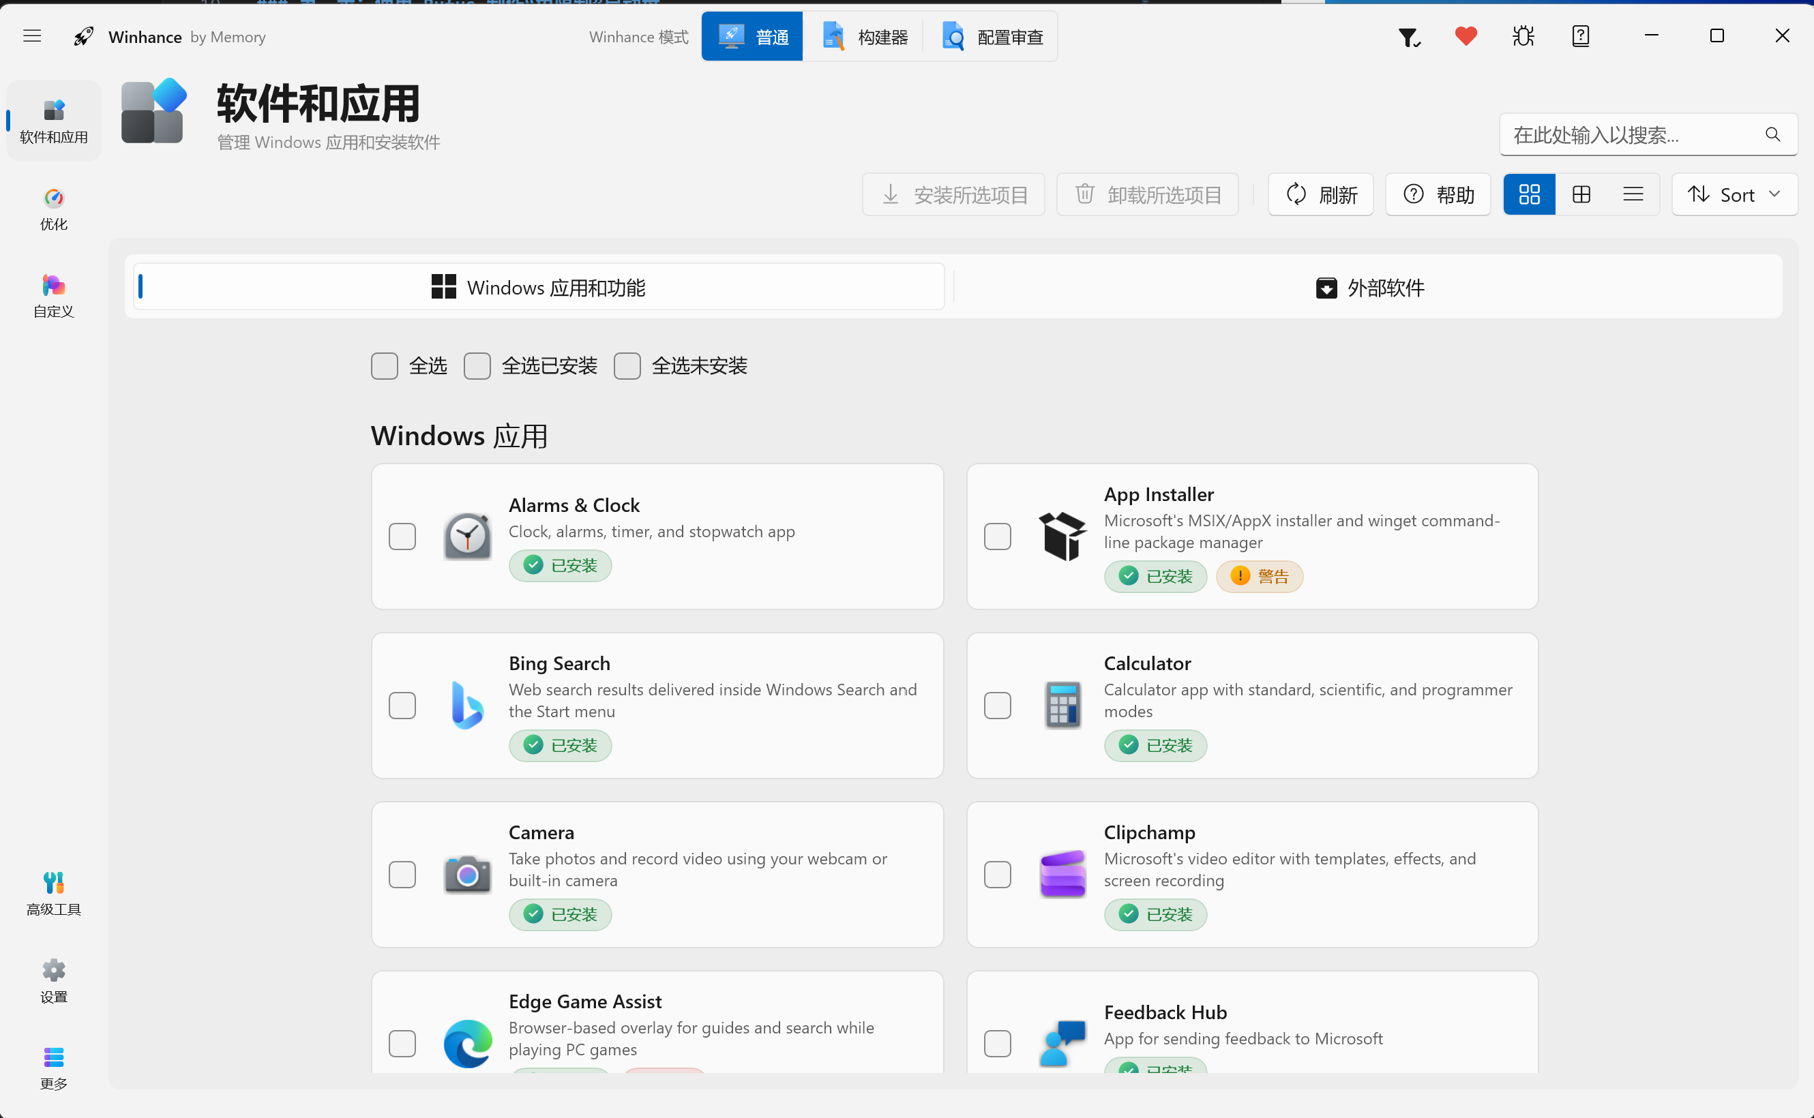The width and height of the screenshot is (1814, 1118).
Task: Click the Bing Search logo icon
Action: pos(467,706)
